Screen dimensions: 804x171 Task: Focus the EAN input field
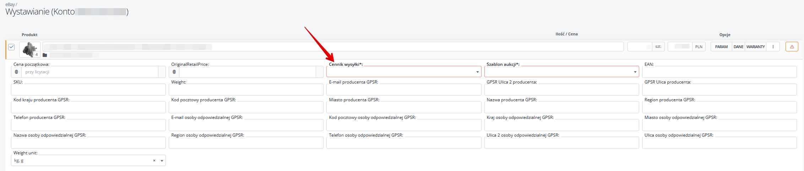point(719,72)
